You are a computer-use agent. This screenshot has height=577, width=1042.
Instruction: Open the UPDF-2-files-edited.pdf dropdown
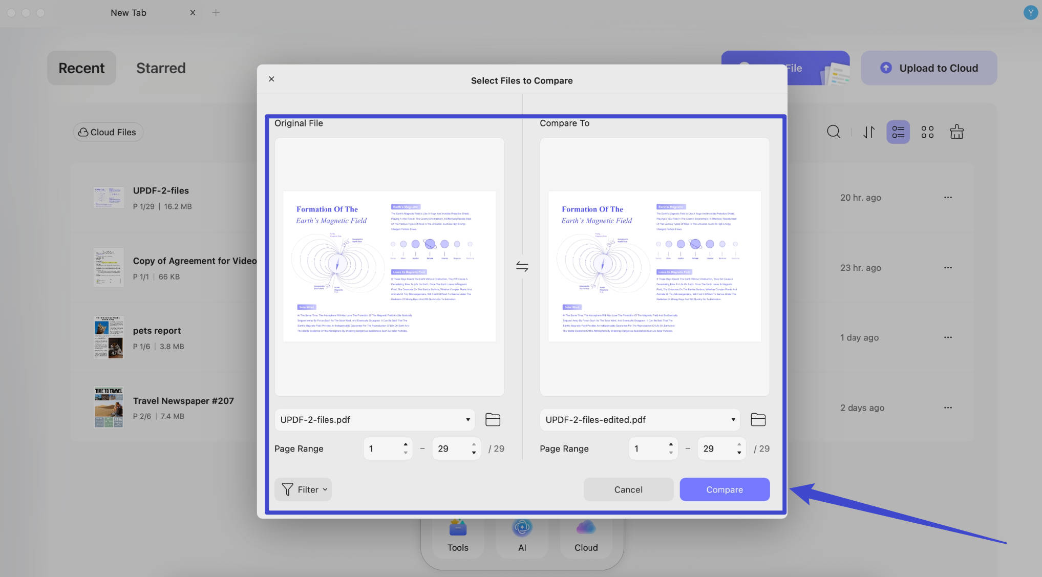tap(640, 419)
